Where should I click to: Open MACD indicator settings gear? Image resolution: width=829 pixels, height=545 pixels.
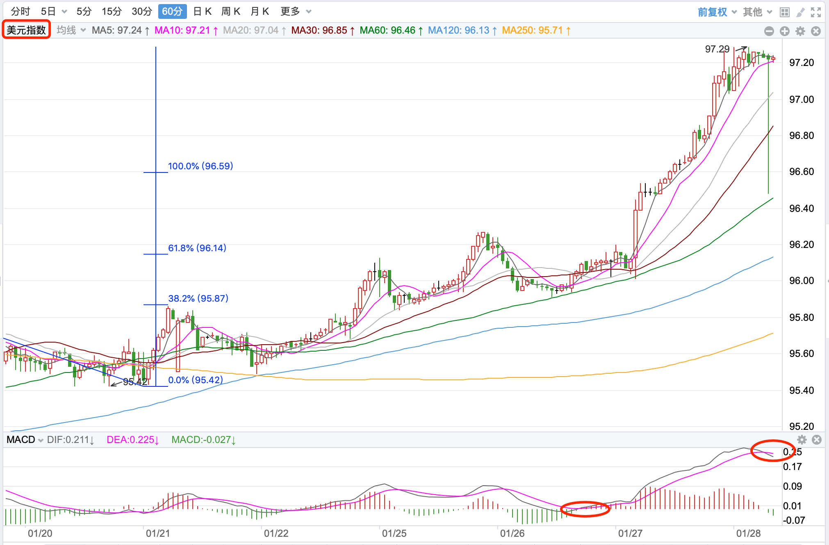(802, 440)
